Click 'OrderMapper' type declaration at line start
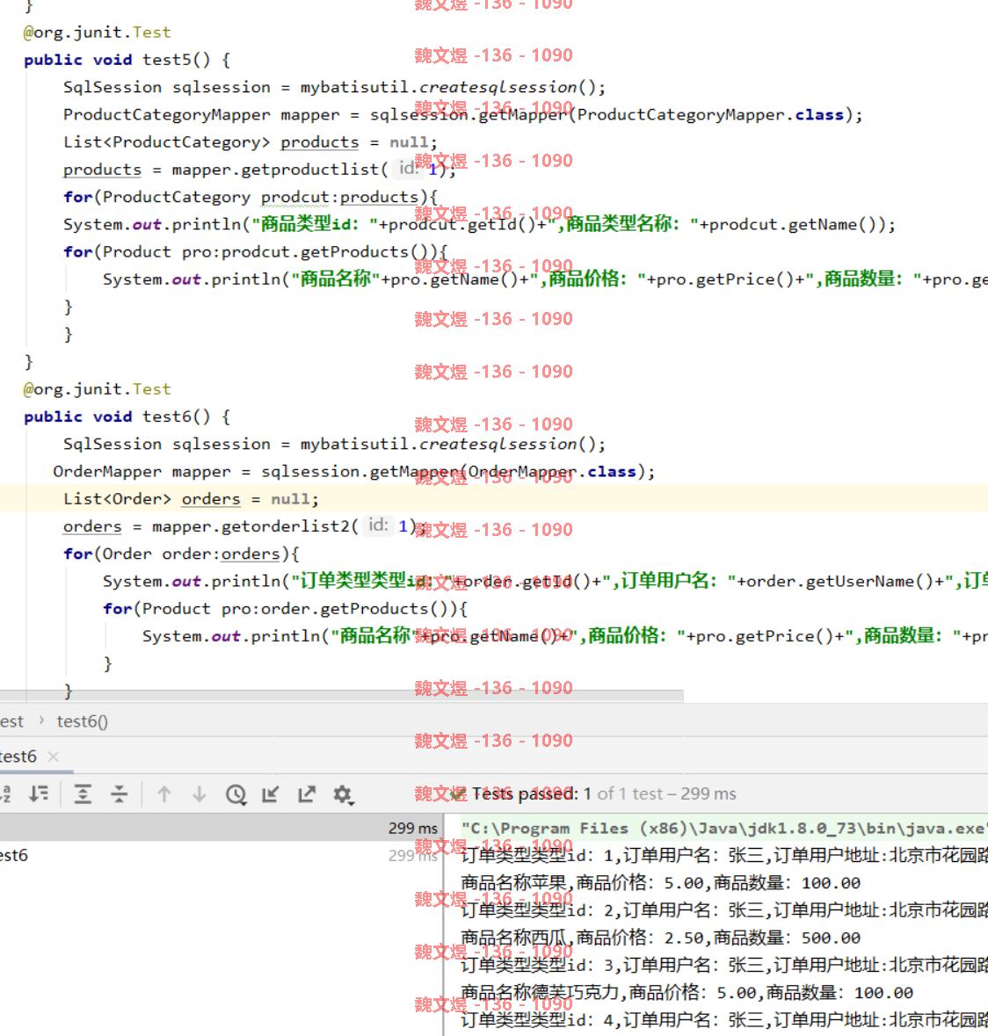 point(107,472)
